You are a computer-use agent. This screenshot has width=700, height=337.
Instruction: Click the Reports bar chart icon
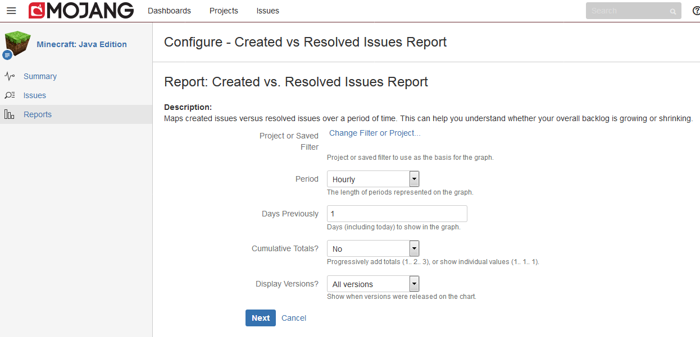coord(10,114)
